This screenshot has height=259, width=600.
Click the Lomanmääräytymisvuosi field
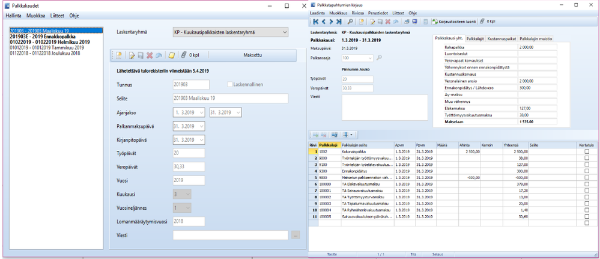click(189, 222)
